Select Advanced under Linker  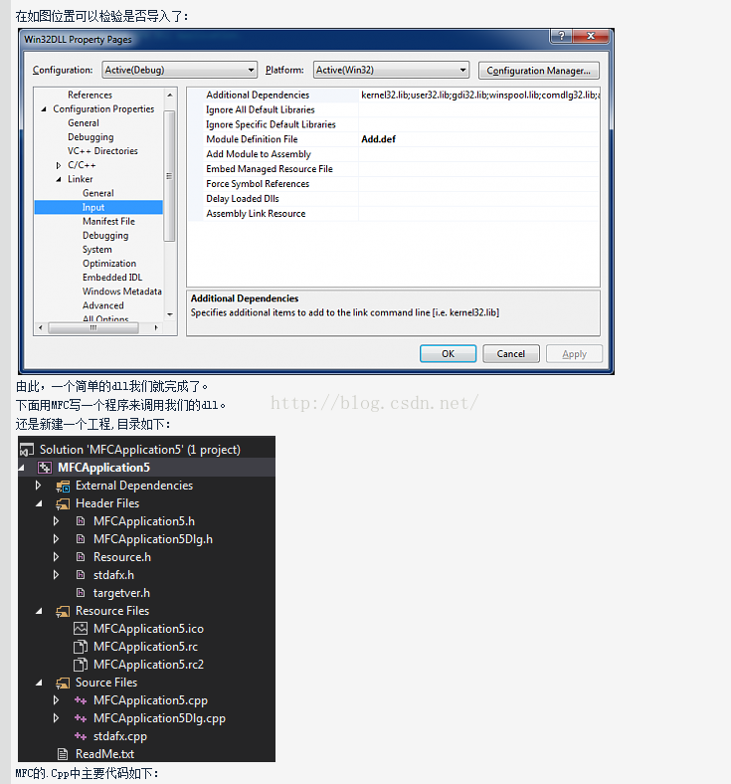pos(103,305)
